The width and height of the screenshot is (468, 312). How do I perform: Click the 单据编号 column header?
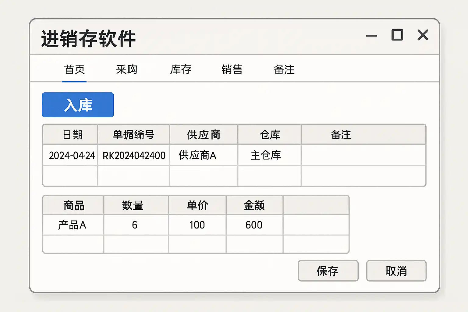coord(133,135)
